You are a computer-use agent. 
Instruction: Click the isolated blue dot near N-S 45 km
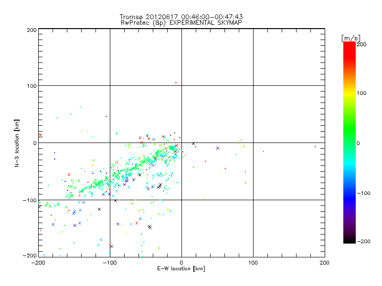pos(106,116)
